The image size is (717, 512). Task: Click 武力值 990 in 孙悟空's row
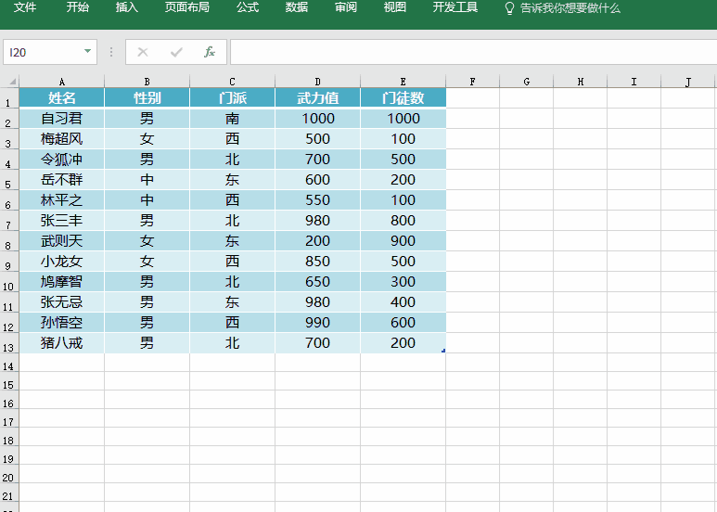tap(317, 323)
